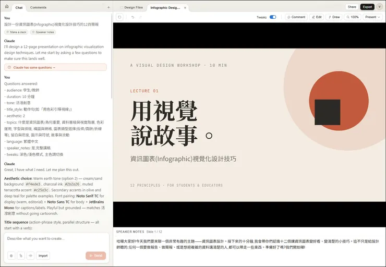
Task: Toggle the Tweaks switch
Action: 273,17
